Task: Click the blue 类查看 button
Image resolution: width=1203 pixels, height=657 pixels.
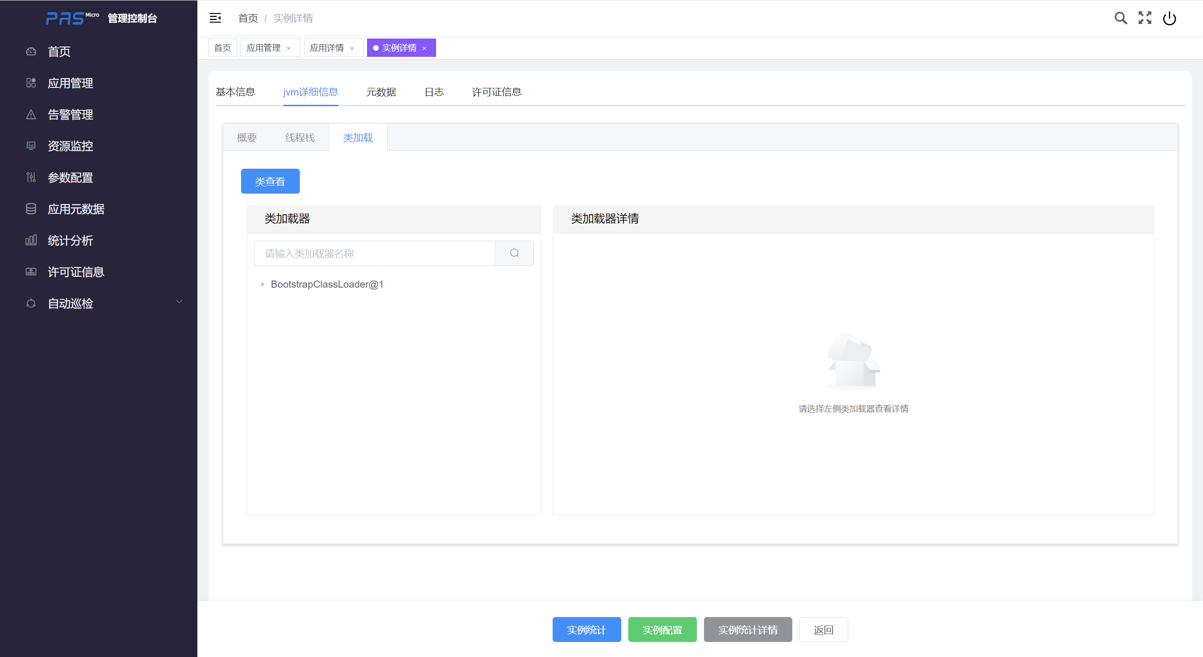Action: [270, 181]
